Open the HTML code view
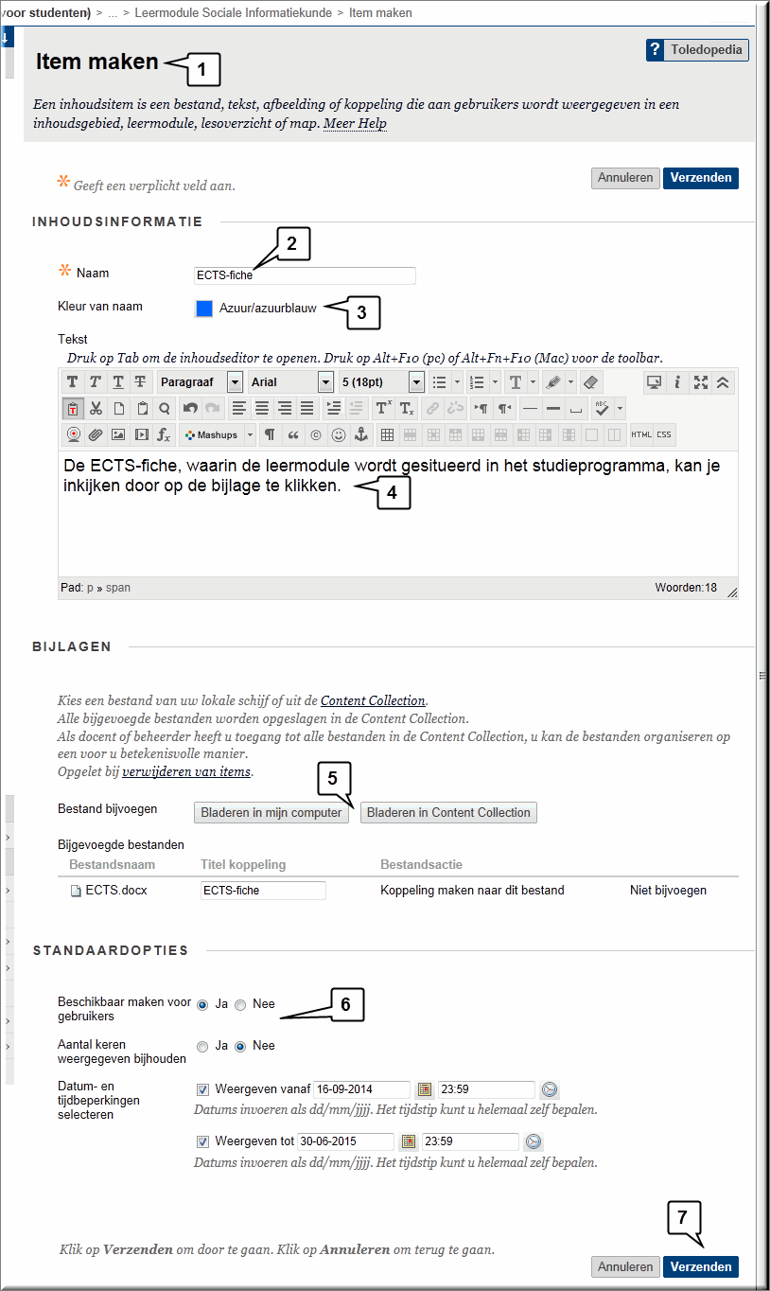Image resolution: width=770 pixels, height=1291 pixels. coord(641,435)
